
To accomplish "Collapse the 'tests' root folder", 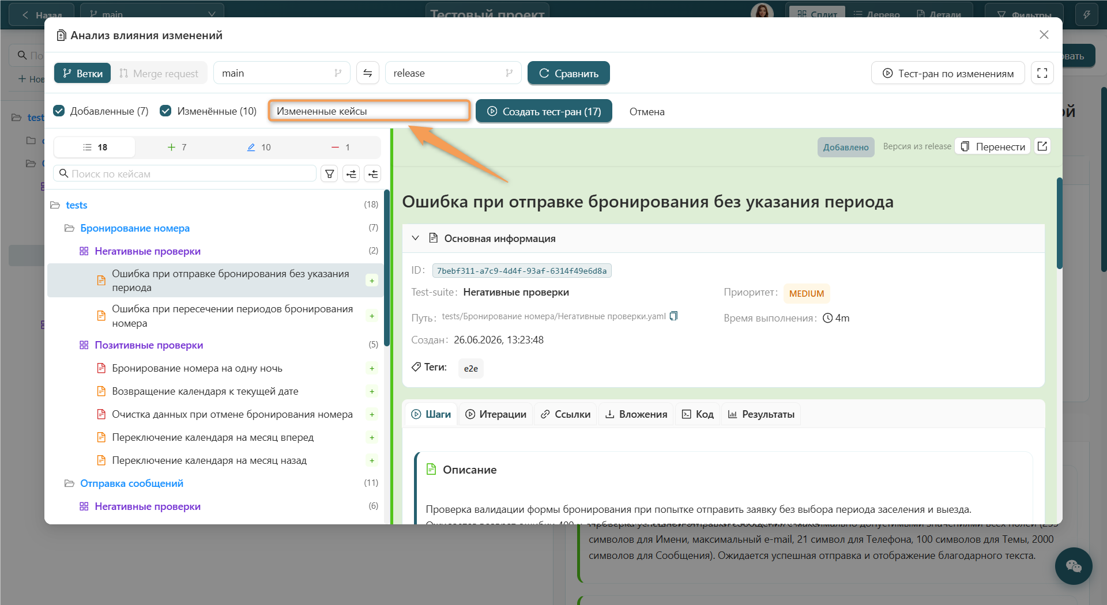I will coord(55,205).
